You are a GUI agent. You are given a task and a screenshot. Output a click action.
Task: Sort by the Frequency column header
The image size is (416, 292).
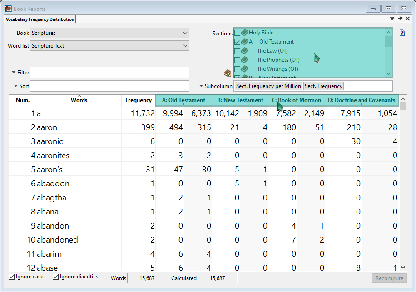[x=139, y=100]
